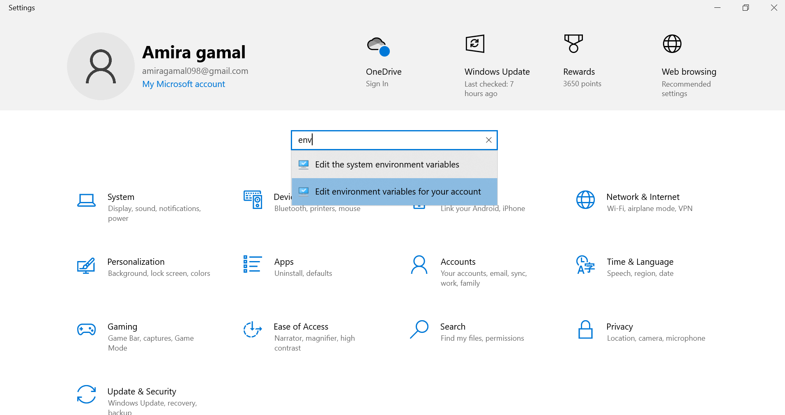
Task: Click the Web browsing header label
Action: pyautogui.click(x=689, y=72)
